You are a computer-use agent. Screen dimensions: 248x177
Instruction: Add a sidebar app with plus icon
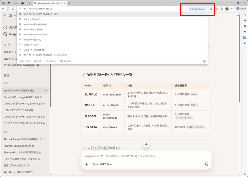tap(245, 52)
